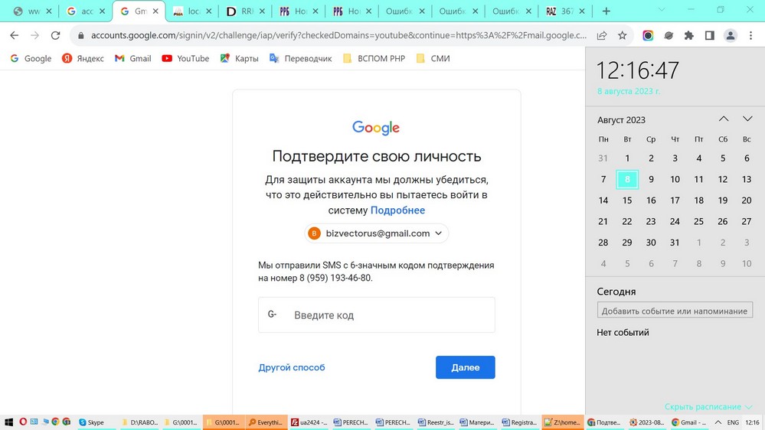Close the active Gm tab
The height and width of the screenshot is (430, 765).
click(x=155, y=11)
